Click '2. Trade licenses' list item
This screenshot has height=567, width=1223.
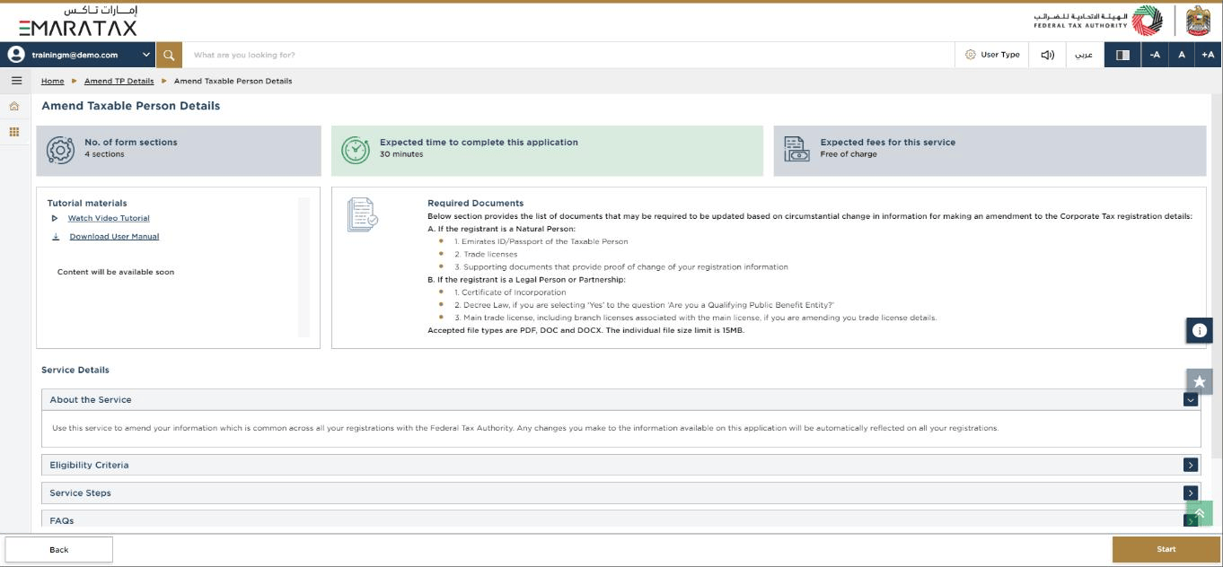click(485, 255)
